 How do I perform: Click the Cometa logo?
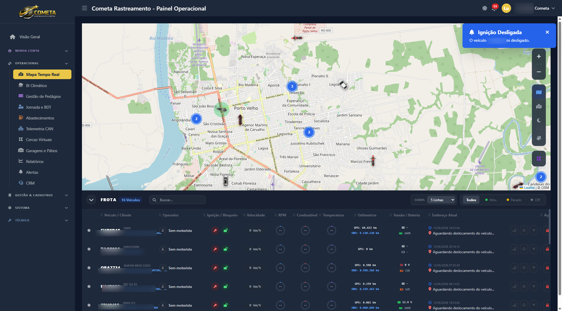coord(37,12)
